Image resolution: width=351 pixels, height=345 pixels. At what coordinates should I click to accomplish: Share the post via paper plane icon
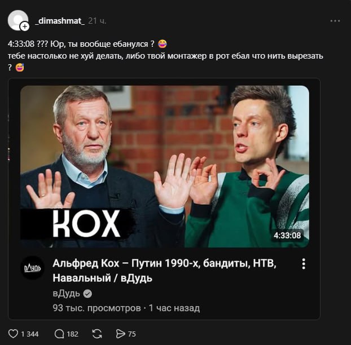120,334
